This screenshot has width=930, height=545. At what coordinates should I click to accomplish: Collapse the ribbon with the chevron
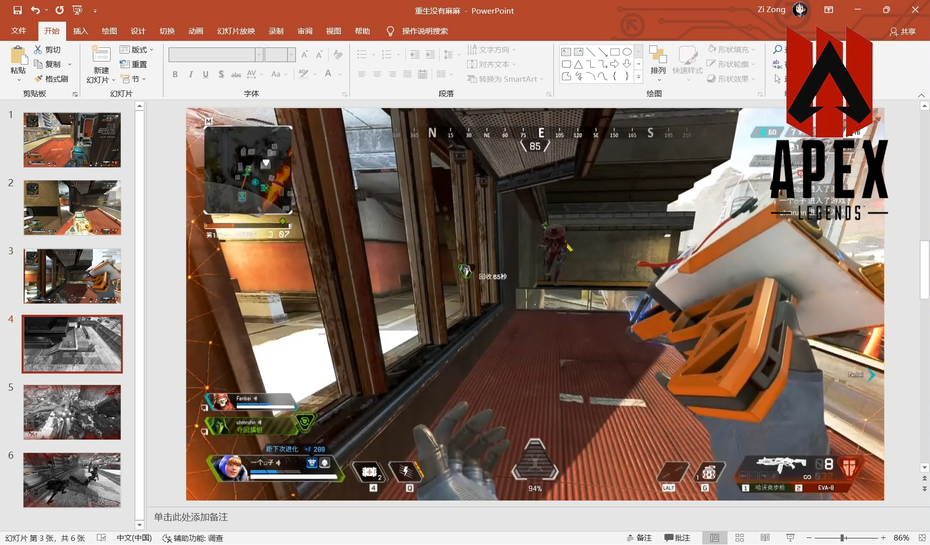coord(921,95)
